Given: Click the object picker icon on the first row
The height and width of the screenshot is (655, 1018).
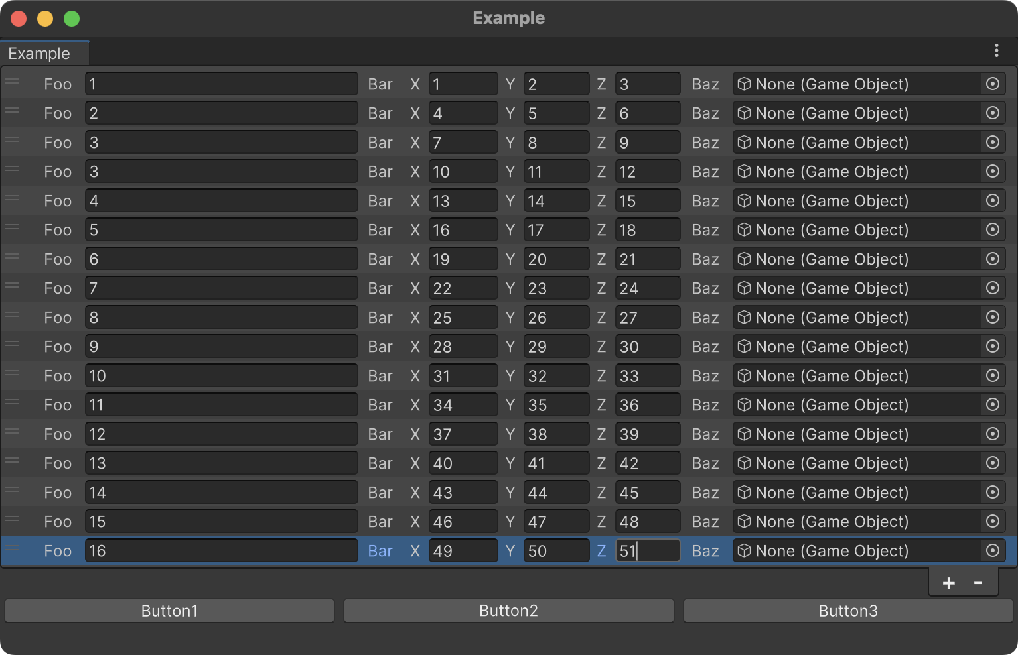Looking at the screenshot, I should (x=993, y=84).
